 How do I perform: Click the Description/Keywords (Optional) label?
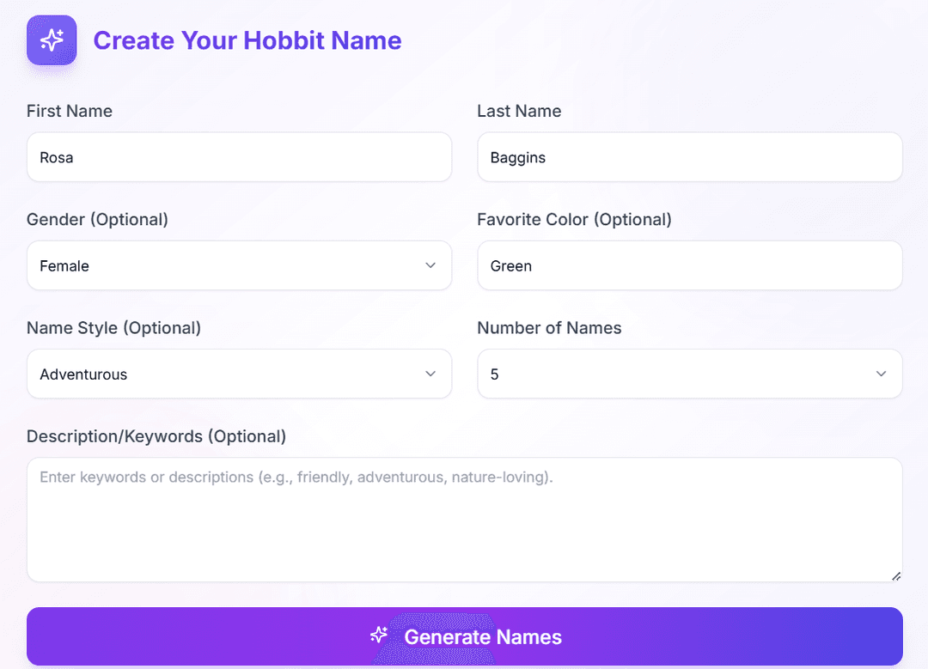[157, 436]
